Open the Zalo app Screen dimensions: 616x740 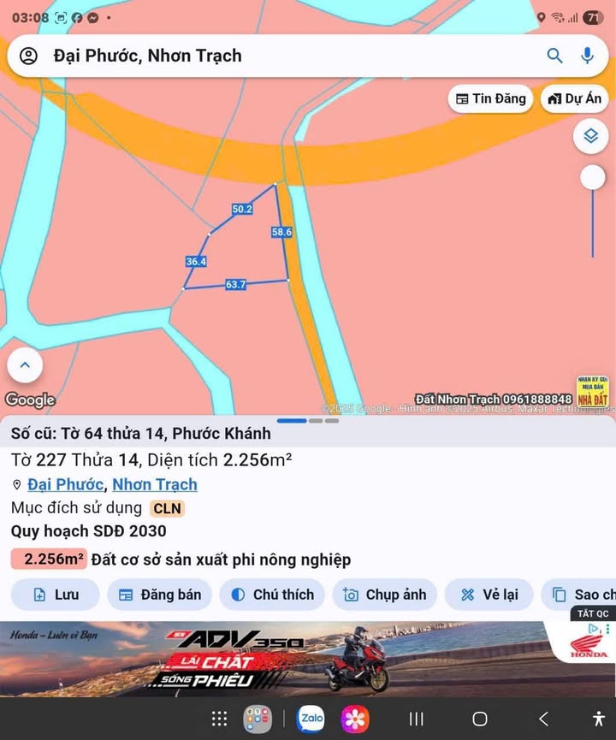point(311,719)
